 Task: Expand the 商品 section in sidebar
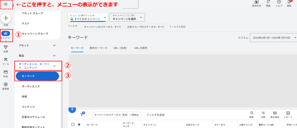pos(54,56)
